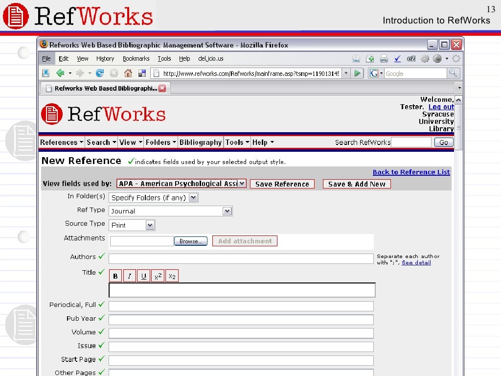501x376 pixels.
Task: Apply superscript formatting to the title
Action: click(x=158, y=276)
